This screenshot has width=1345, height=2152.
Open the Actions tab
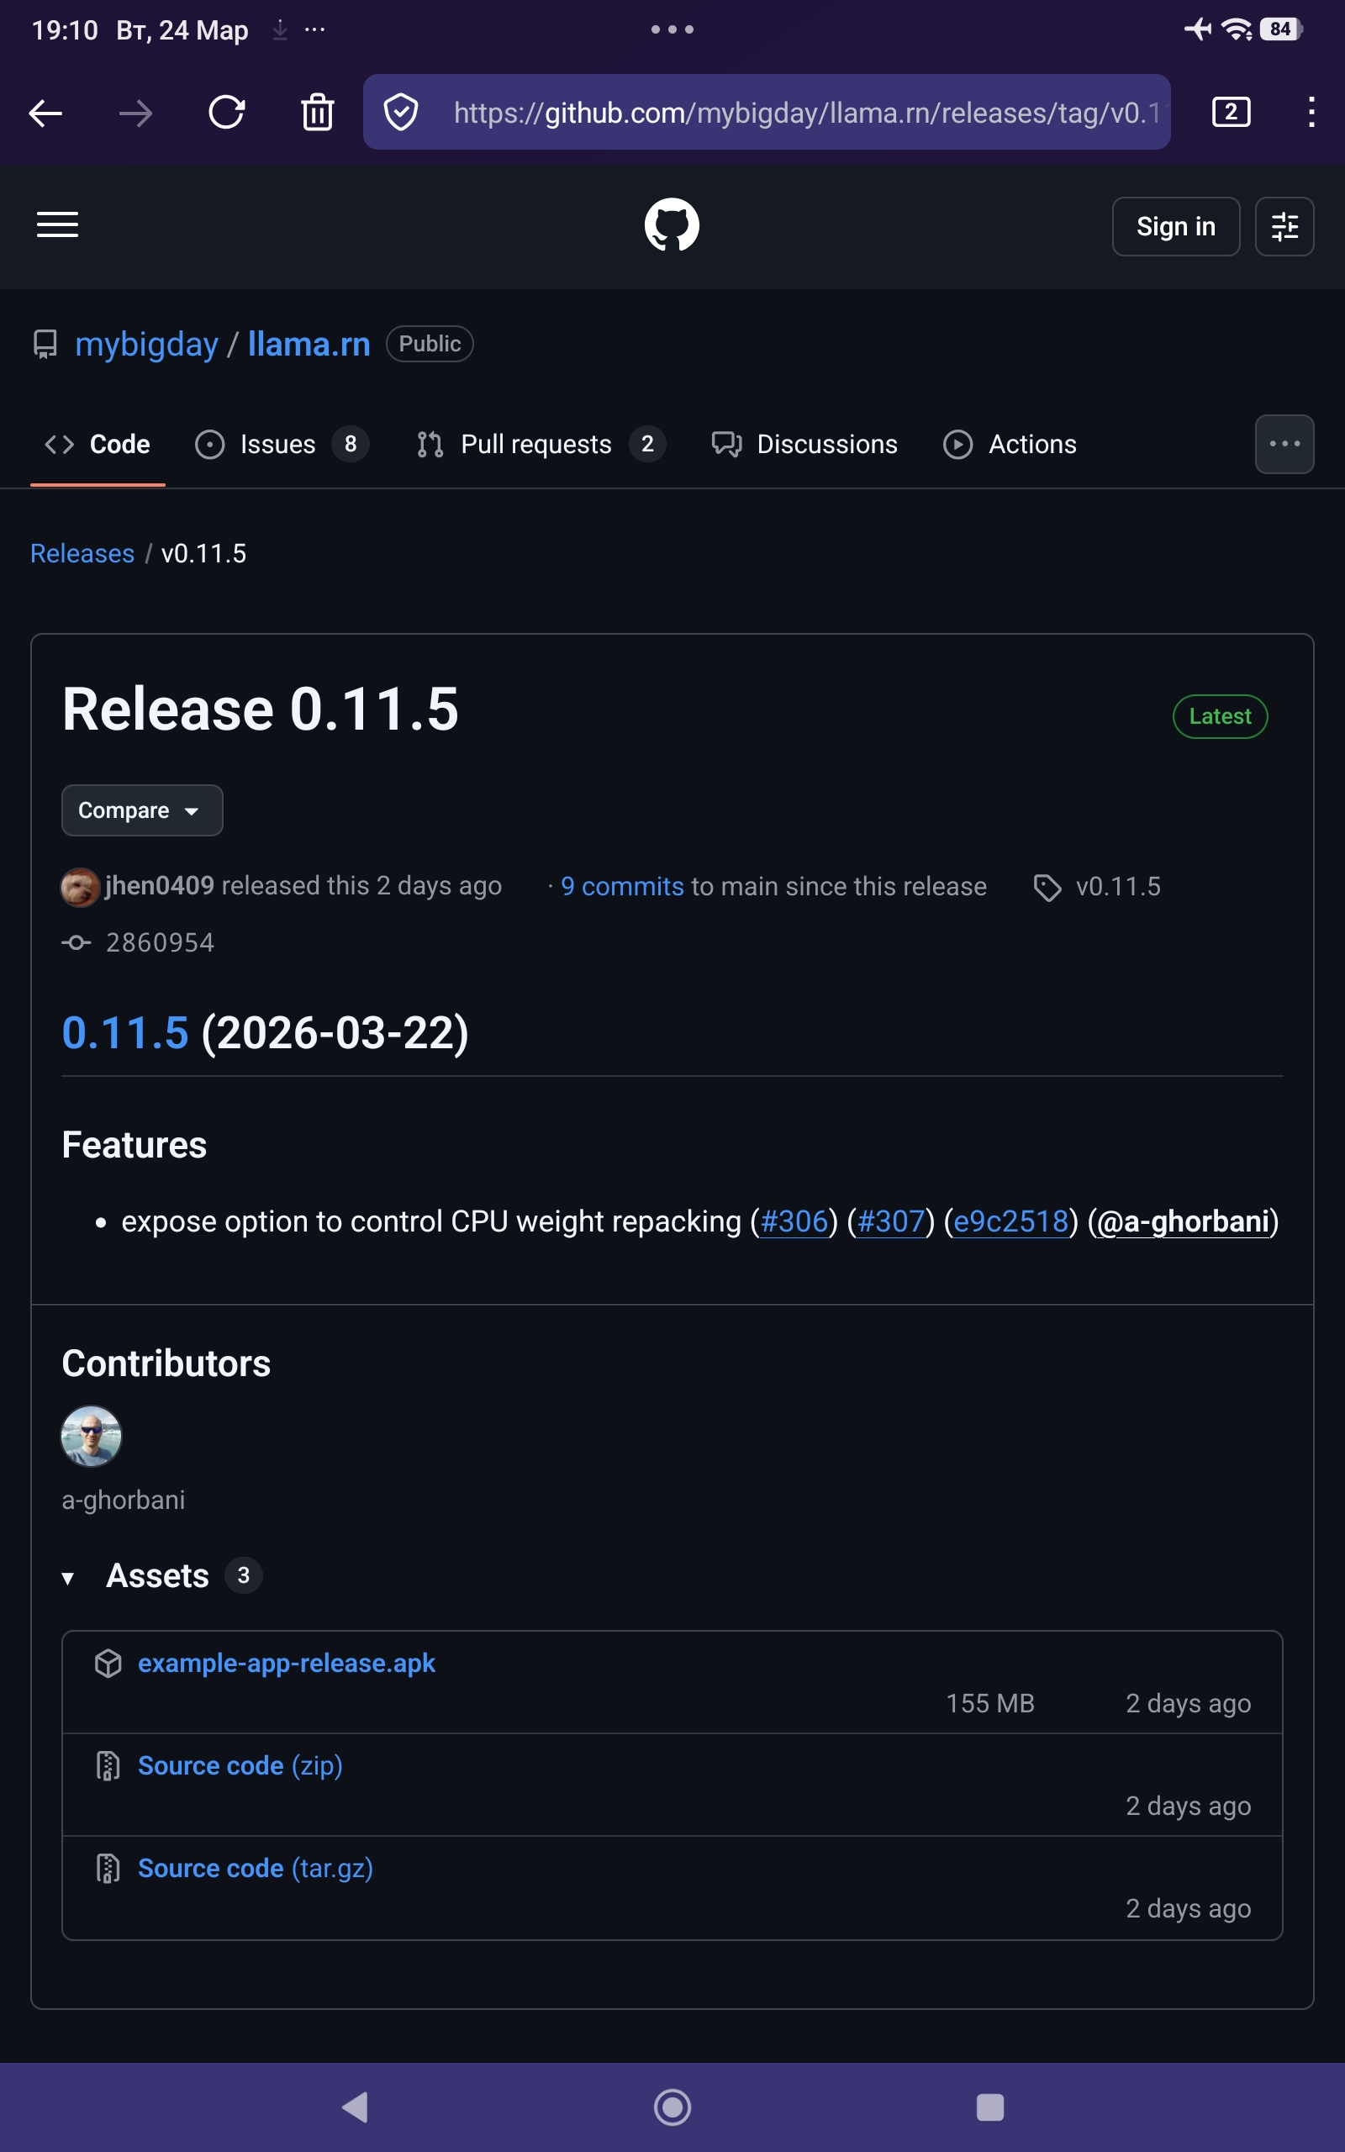[x=1010, y=444]
